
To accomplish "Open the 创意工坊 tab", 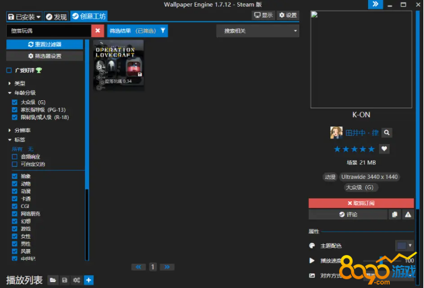I will (x=89, y=16).
